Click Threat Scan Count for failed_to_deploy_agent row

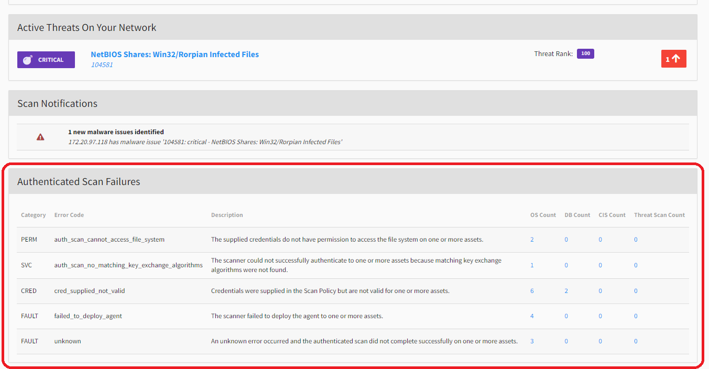tap(636, 316)
